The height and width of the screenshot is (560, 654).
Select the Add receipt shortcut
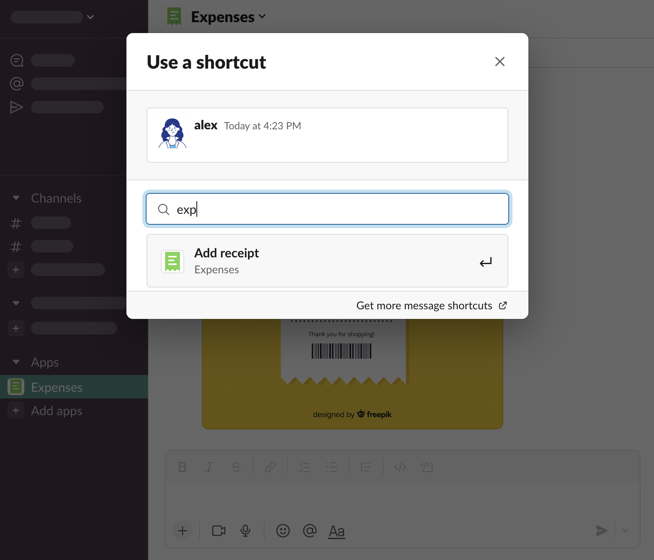(327, 261)
